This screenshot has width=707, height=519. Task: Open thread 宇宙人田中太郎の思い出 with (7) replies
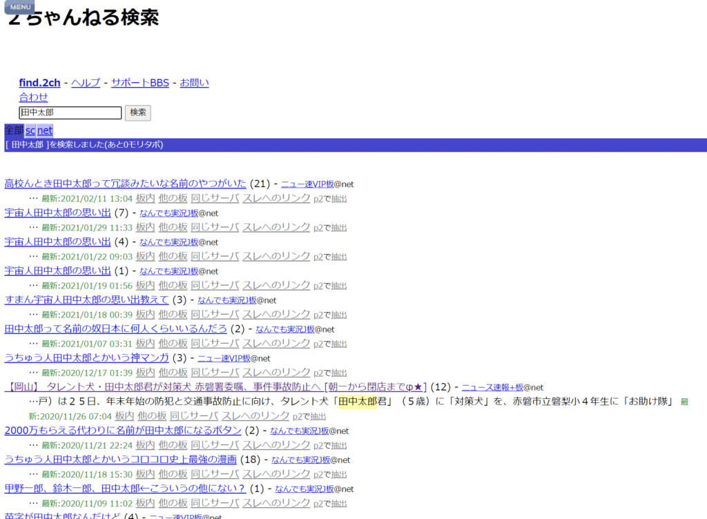click(58, 213)
